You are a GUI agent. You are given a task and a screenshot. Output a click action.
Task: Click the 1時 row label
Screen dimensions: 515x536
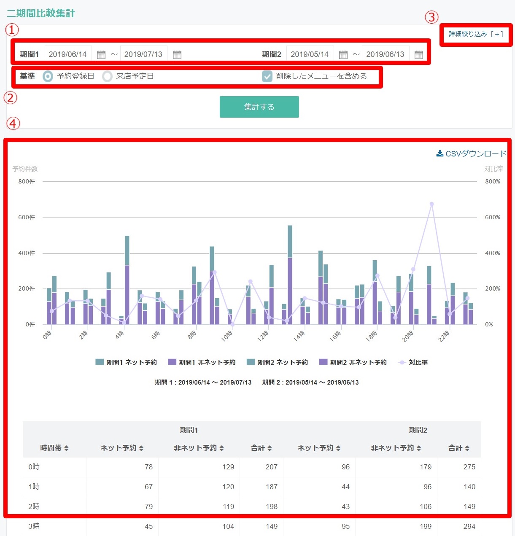(34, 487)
